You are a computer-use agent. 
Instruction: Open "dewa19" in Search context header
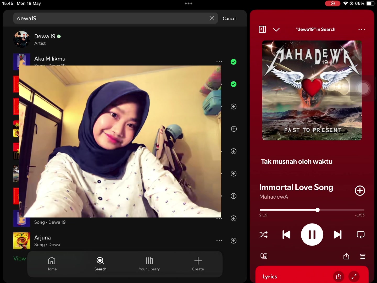[x=315, y=29]
